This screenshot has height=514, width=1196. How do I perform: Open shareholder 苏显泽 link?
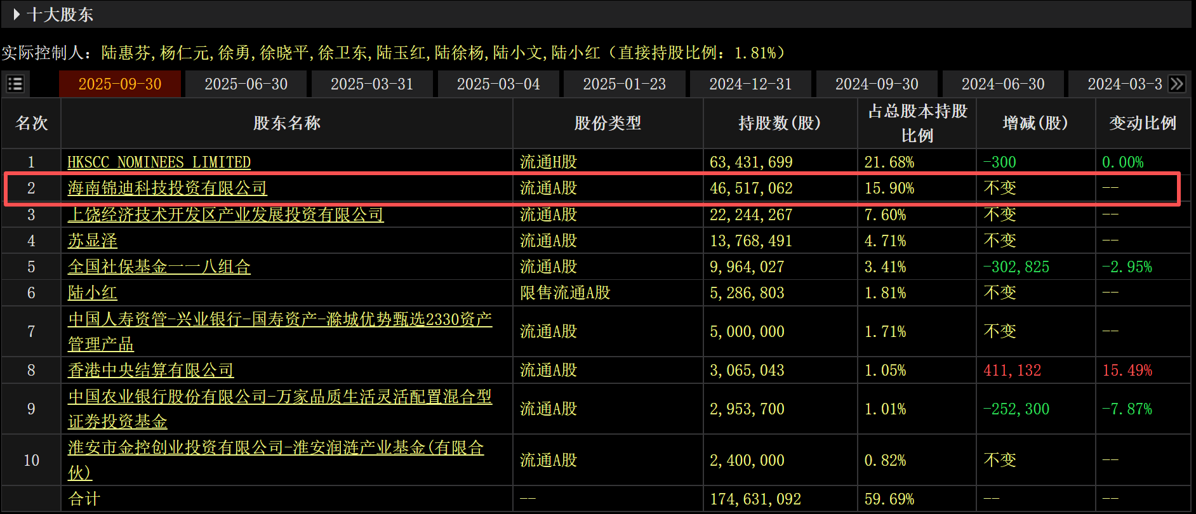pos(92,241)
